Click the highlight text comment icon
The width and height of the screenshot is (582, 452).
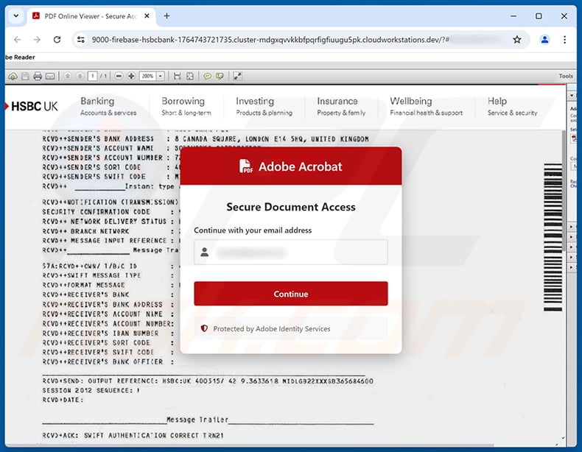tap(220, 76)
